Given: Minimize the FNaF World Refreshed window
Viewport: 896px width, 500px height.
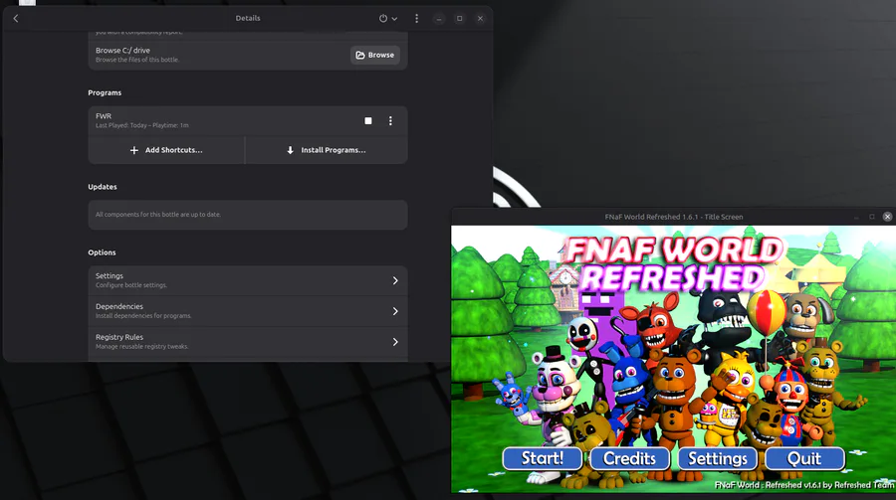Looking at the screenshot, I should [x=856, y=217].
